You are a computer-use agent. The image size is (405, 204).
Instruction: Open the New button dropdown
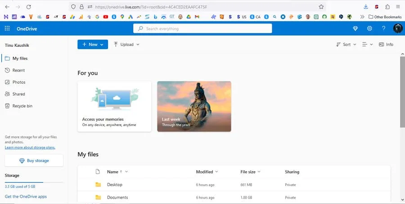click(x=93, y=45)
